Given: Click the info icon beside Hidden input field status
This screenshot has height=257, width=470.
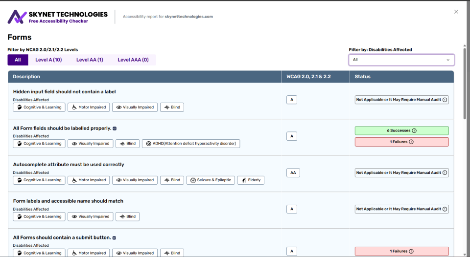Looking at the screenshot, I should (445, 100).
